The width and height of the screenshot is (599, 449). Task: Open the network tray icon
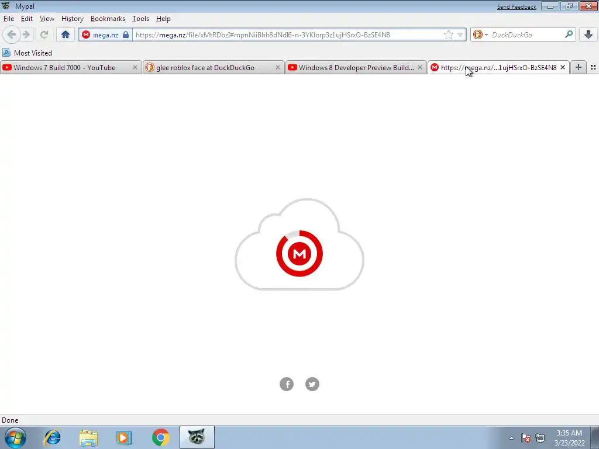540,438
